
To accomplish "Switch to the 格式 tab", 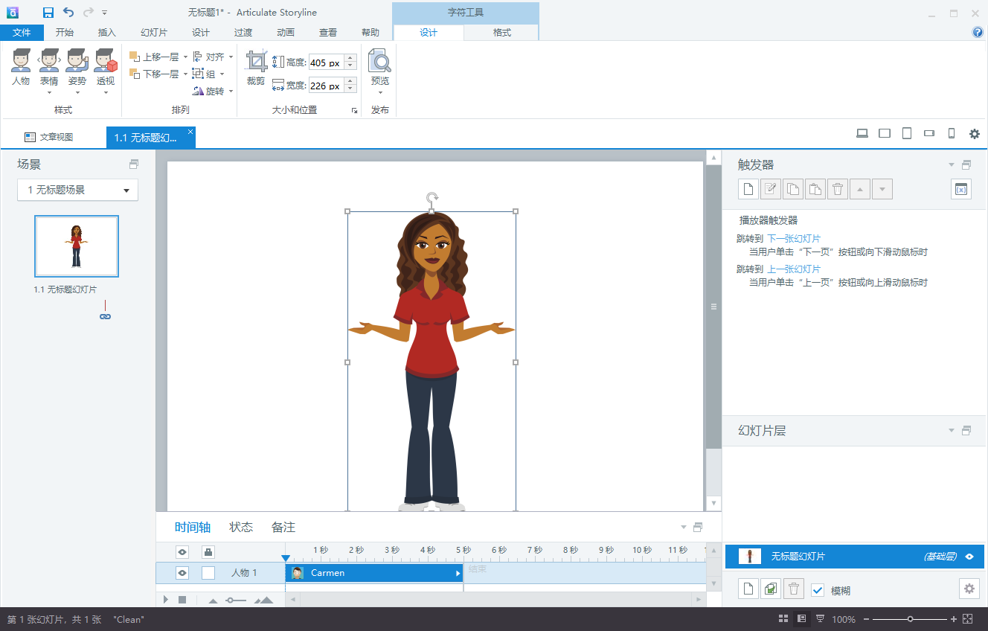I will click(x=502, y=33).
